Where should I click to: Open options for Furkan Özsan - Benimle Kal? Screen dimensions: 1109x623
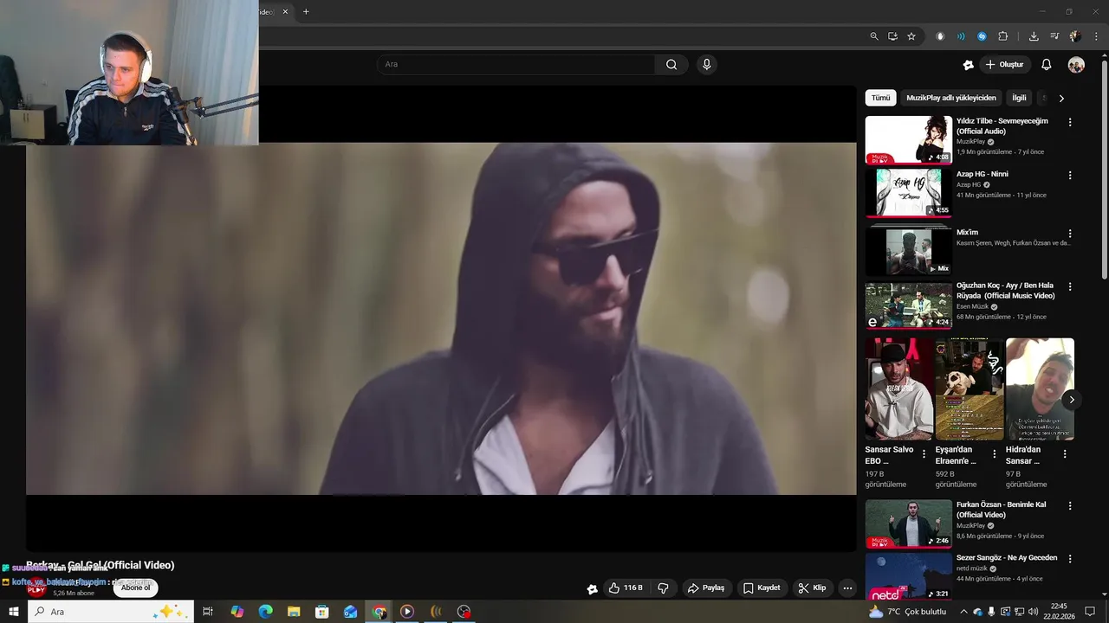click(1070, 505)
